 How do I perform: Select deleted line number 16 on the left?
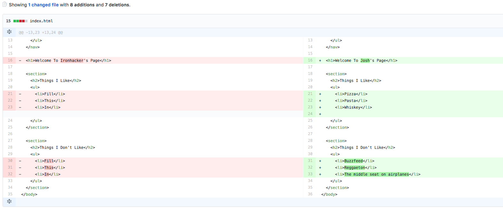[10, 60]
